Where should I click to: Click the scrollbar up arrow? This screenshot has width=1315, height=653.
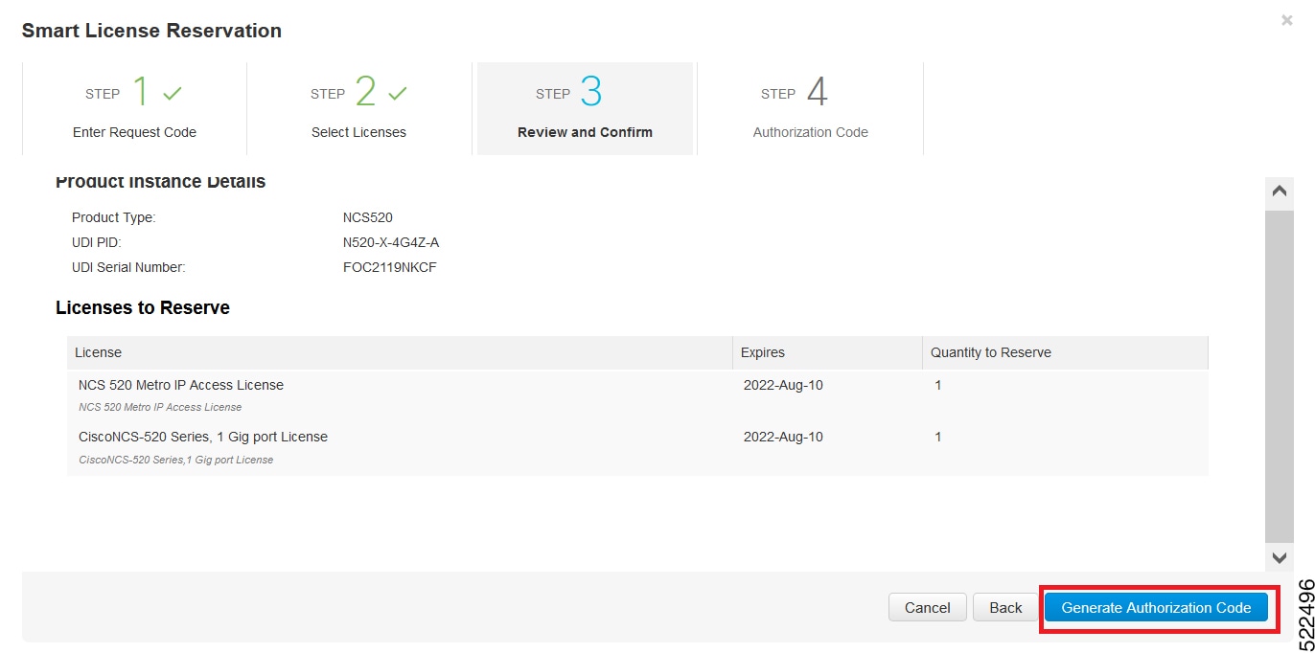1280,191
